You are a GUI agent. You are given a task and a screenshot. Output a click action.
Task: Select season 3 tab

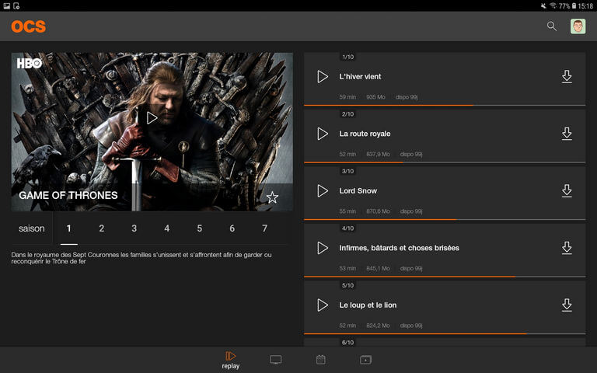[134, 228]
